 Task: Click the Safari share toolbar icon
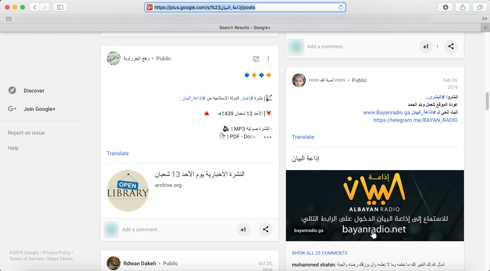click(x=462, y=7)
